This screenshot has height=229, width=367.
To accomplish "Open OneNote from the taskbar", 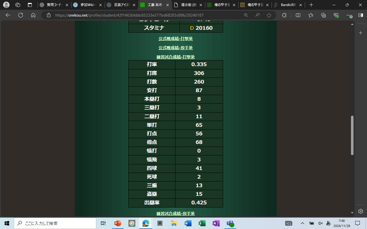I will [216, 223].
